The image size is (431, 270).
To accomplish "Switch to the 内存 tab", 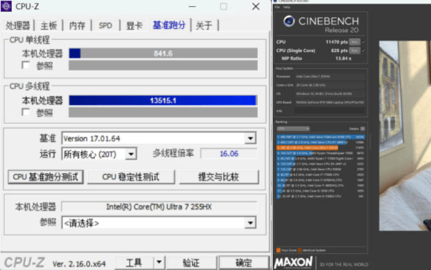I will pos(77,26).
